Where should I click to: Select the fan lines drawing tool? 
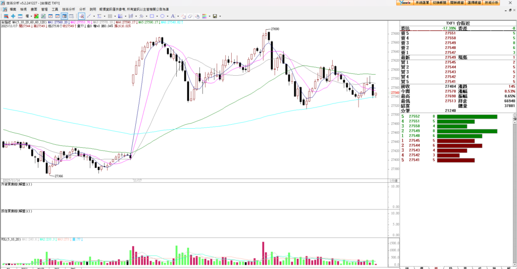click(x=120, y=16)
